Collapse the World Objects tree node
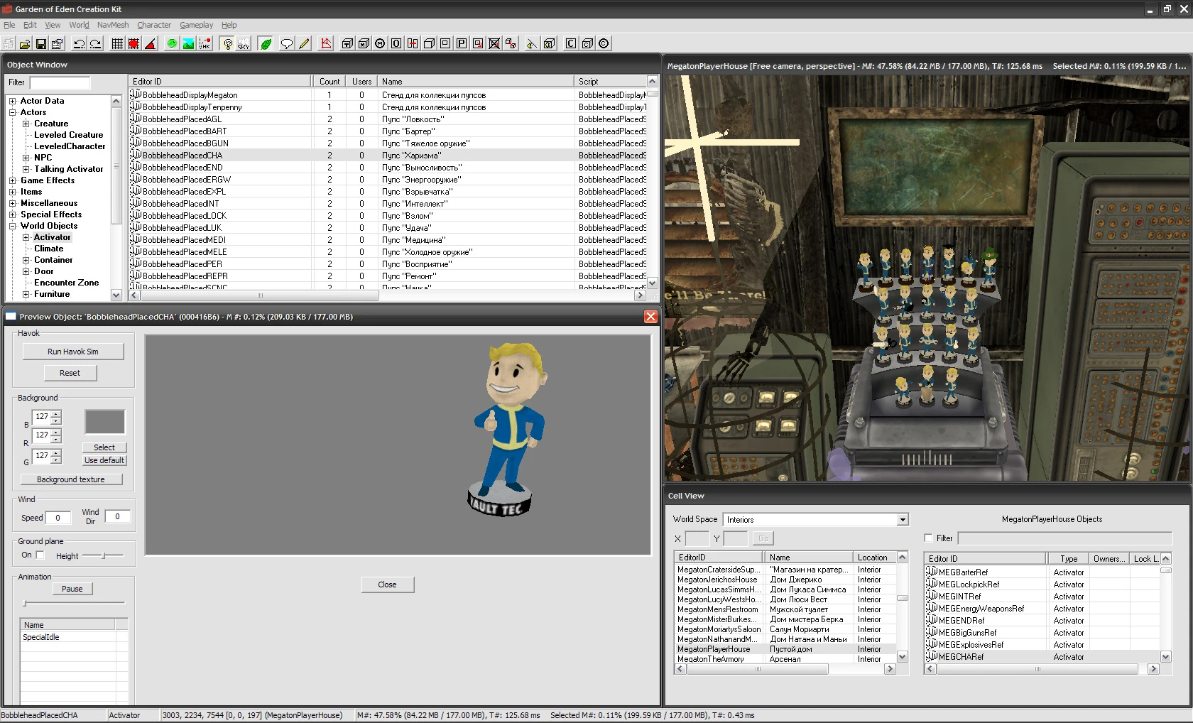The width and height of the screenshot is (1193, 723). coord(13,226)
